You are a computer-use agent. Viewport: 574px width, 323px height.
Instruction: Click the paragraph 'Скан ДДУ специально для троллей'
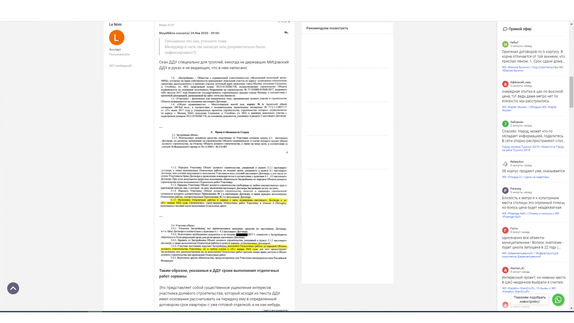[x=224, y=65]
